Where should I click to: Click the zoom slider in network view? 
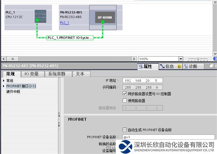click(x=198, y=59)
